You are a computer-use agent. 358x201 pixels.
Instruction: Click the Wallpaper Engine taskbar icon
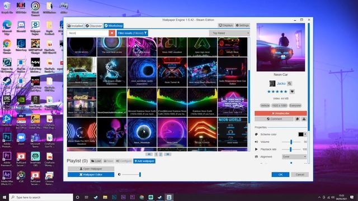click(x=169, y=197)
